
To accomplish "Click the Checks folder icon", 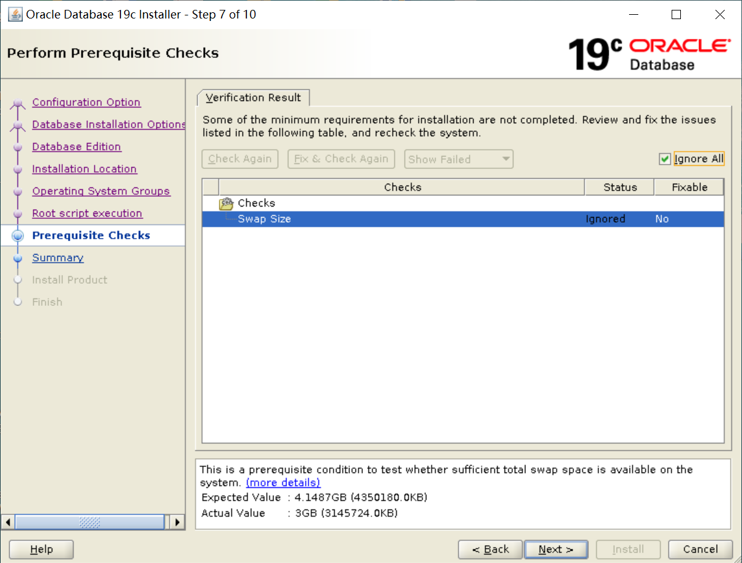I will pyautogui.click(x=226, y=203).
